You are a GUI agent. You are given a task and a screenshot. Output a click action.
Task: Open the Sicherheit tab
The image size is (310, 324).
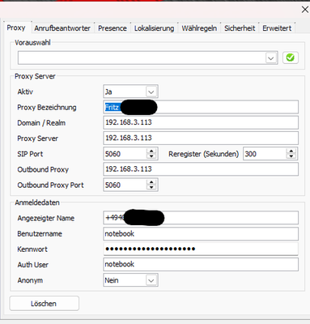(x=240, y=28)
